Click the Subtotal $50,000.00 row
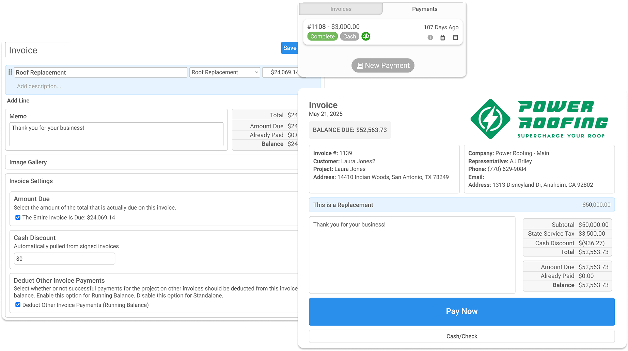The height and width of the screenshot is (351, 628). (567, 224)
